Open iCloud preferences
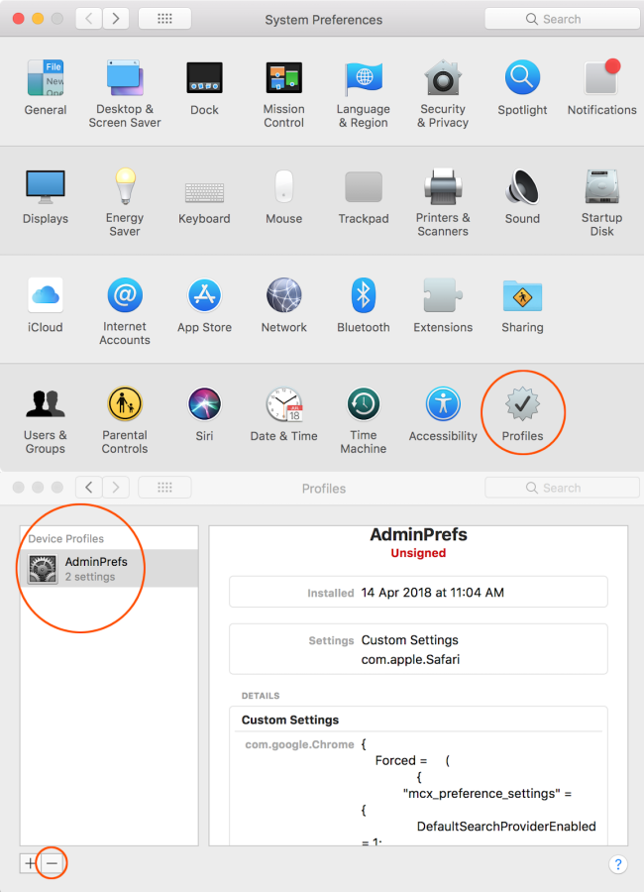Screen dimensions: 644x892 click(46, 305)
